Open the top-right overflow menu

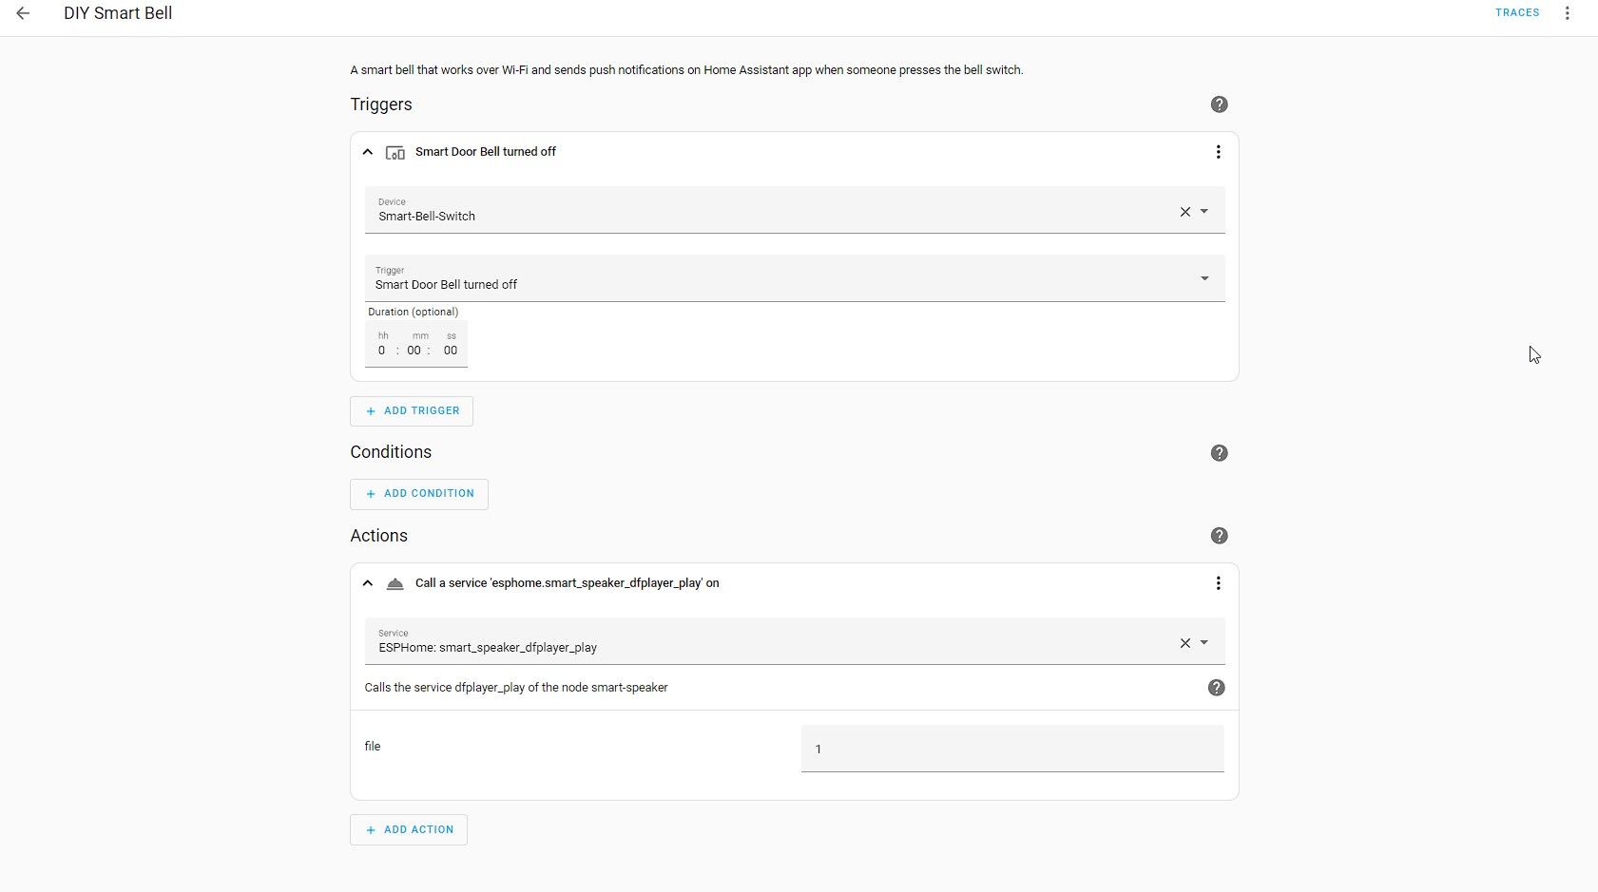(x=1568, y=13)
